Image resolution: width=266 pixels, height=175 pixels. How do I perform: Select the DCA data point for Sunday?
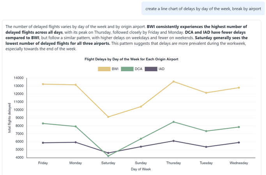[x=141, y=139]
